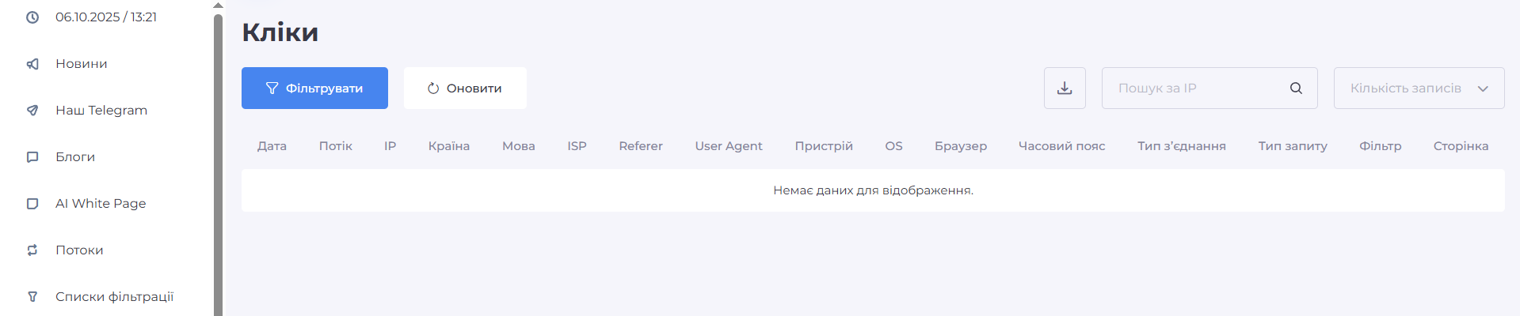Click the search magnifier icon
Viewport: 1520px width, 316px height.
1296,88
